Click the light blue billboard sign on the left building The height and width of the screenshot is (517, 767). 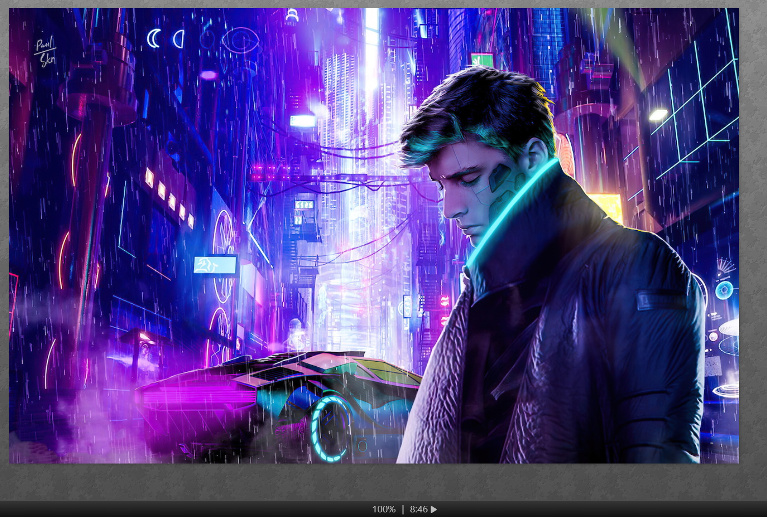pos(215,265)
